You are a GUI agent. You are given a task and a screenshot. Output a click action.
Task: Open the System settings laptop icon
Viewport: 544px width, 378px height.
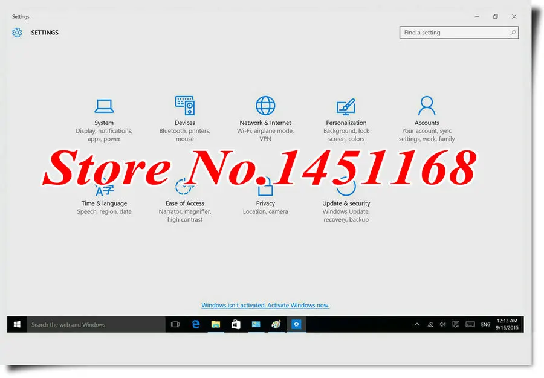tap(104, 106)
